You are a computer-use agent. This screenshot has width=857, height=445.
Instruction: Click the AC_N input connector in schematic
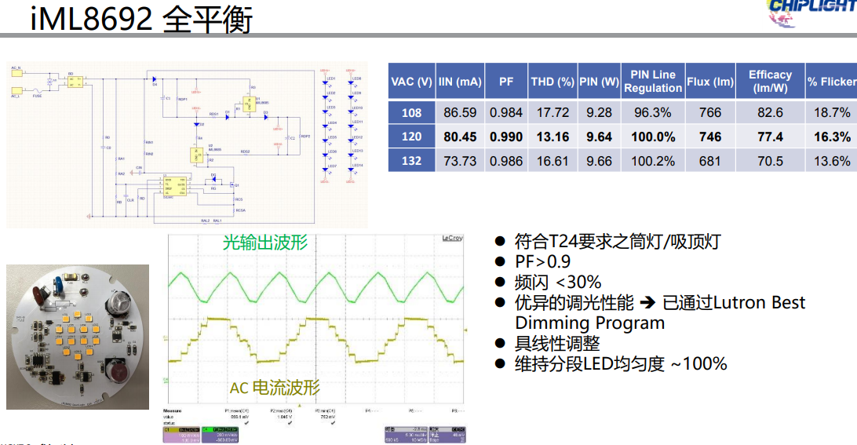[x=17, y=72]
